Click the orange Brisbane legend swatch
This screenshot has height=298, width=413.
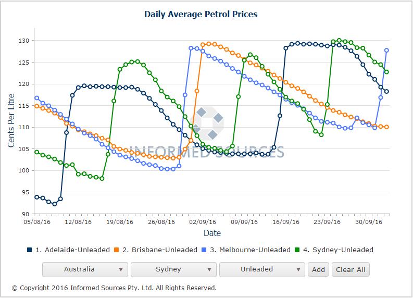tap(117, 250)
